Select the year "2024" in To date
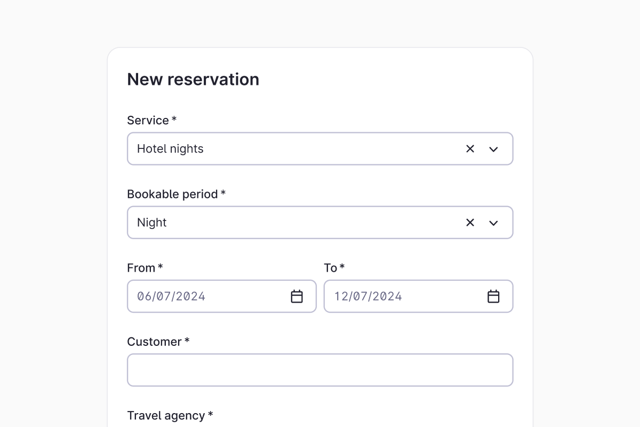Screen dimensions: 640x427 pyautogui.click(x=388, y=296)
